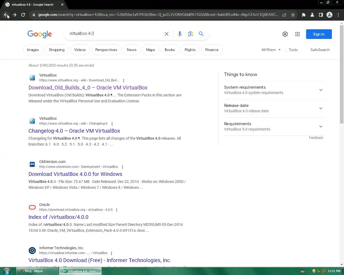Open Chrome's three-dot menu
The image size is (344, 275).
338,15
